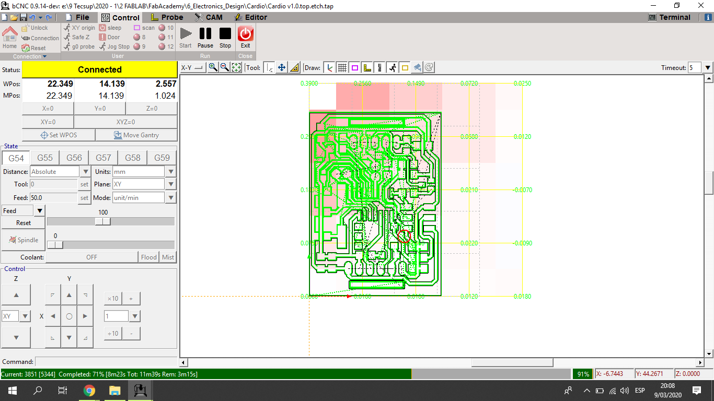This screenshot has width=714, height=401.
Task: Click the Feed override slider handle
Action: point(103,221)
